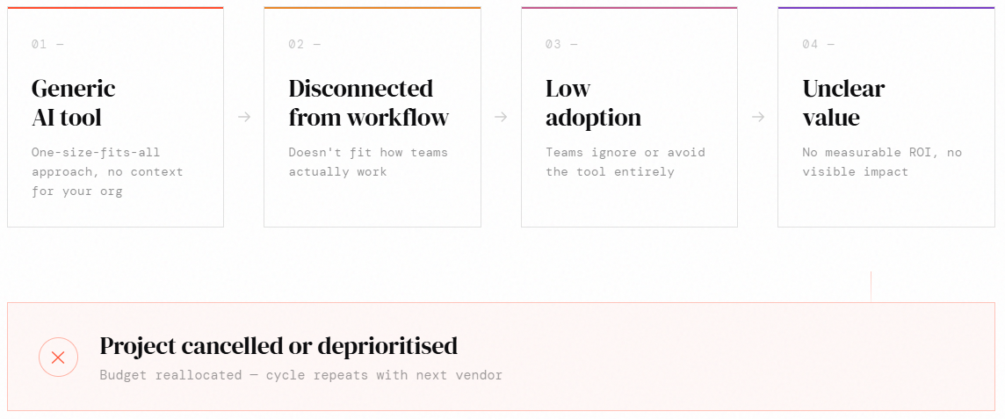Select the "Disconnected from workflow" heading
Screen dimensions: 1005x419
(x=368, y=103)
